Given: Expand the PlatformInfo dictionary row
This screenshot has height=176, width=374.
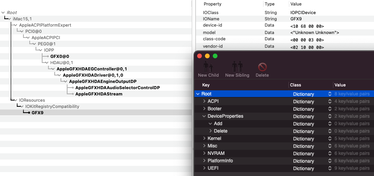Looking at the screenshot, I should 204,161.
